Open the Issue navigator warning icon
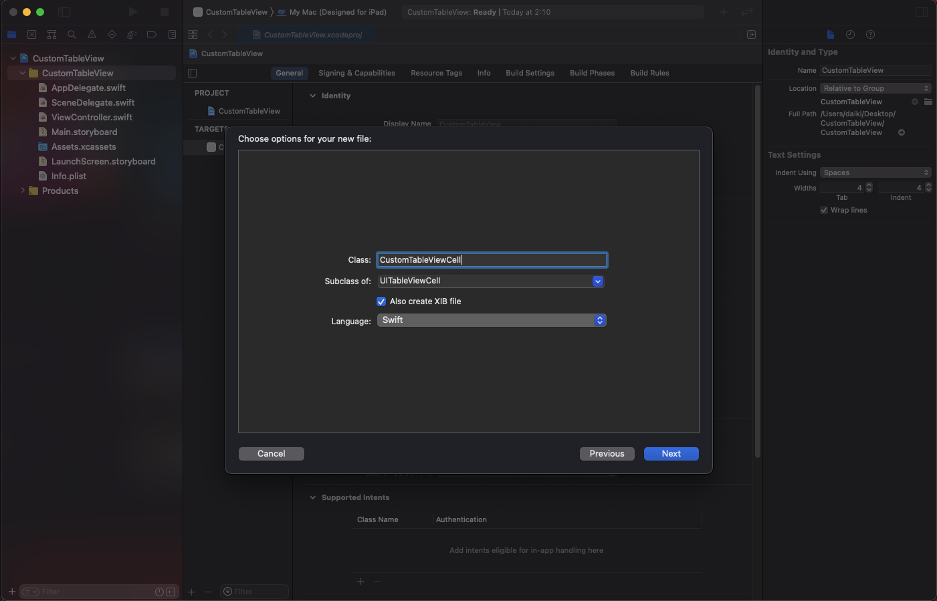Viewport: 937px width, 601px height. [92, 35]
